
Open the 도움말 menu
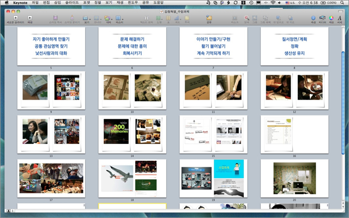[158, 3]
